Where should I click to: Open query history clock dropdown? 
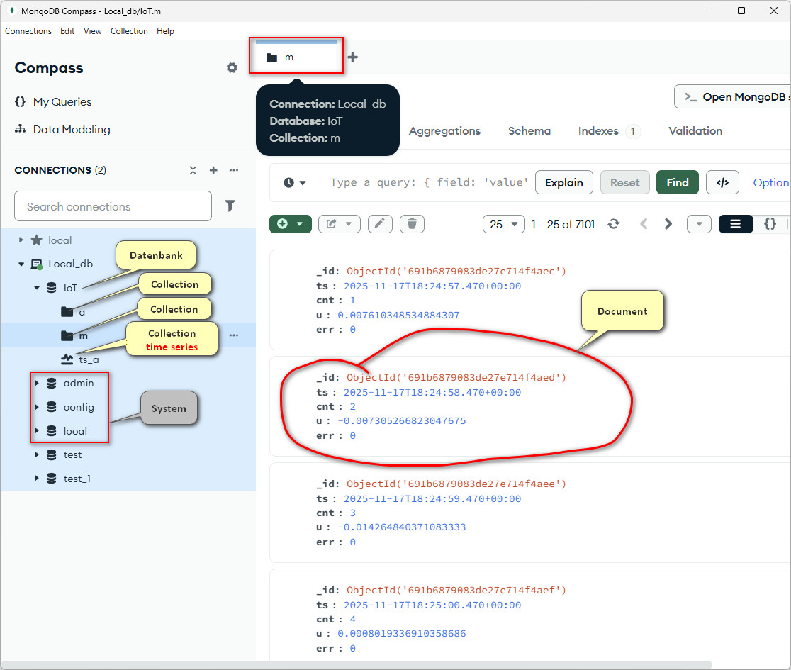(295, 183)
